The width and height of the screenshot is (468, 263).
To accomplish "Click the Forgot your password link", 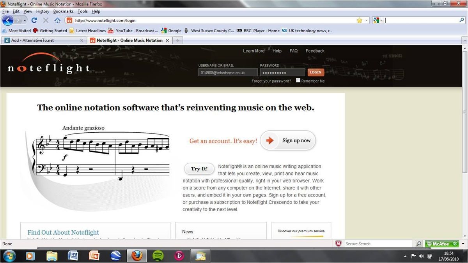I will click(x=271, y=81).
